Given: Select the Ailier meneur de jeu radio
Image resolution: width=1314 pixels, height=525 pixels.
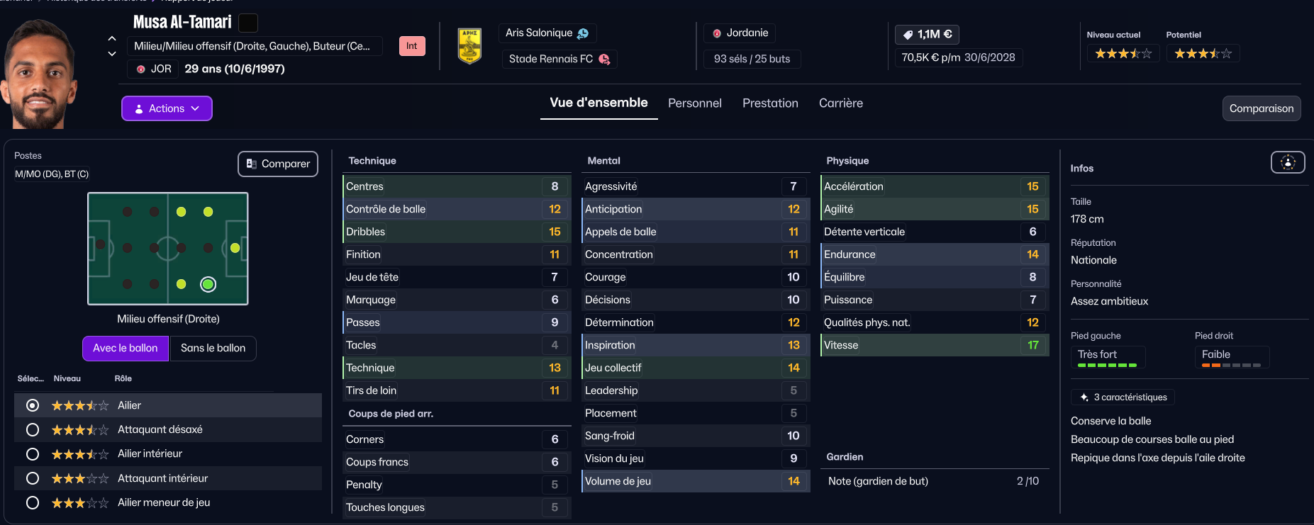Looking at the screenshot, I should pos(33,502).
